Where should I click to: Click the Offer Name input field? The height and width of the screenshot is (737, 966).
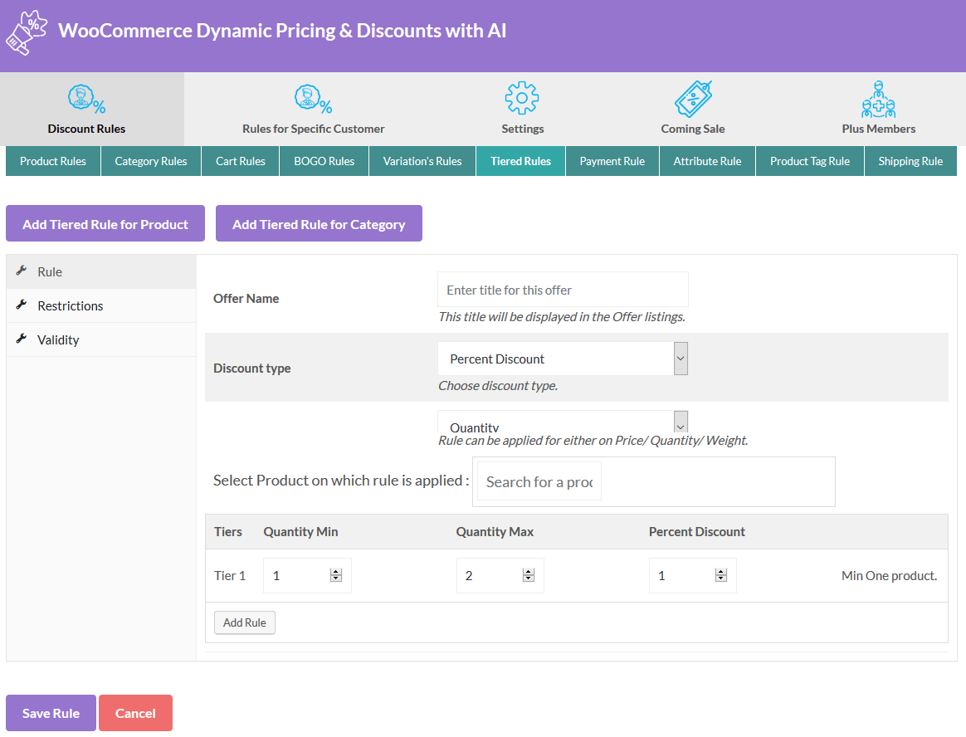click(563, 289)
